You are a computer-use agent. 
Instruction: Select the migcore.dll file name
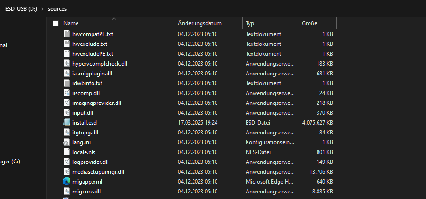click(86, 192)
